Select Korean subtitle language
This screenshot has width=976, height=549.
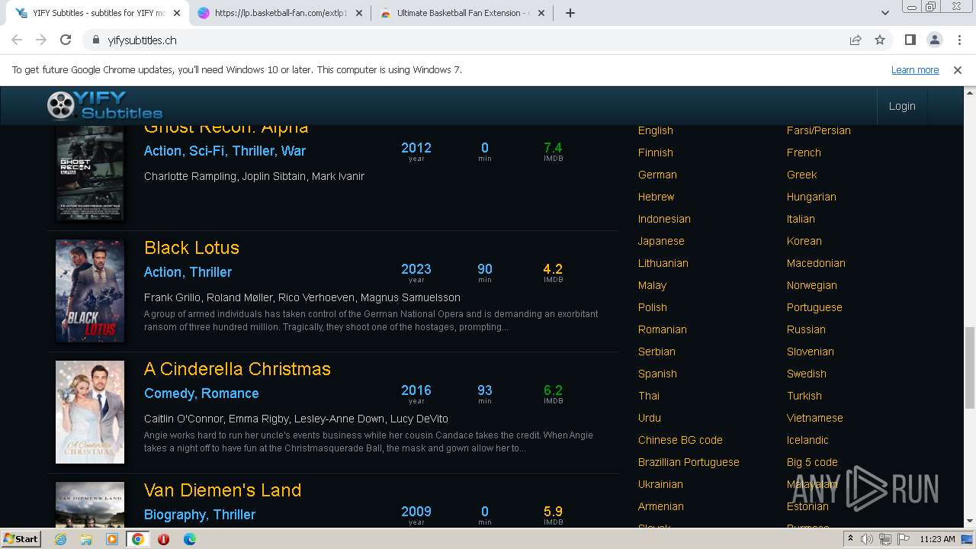[804, 241]
